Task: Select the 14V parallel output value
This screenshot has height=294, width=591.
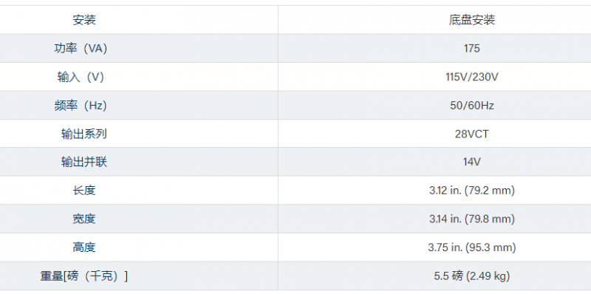Action: click(471, 162)
